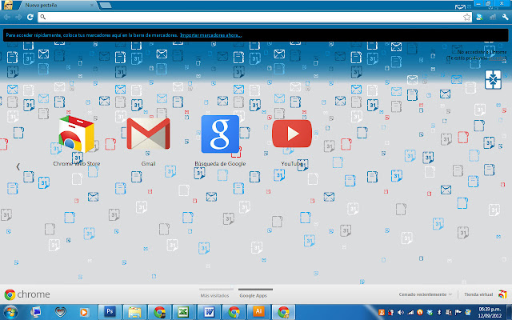Bookmark this page with the star
This screenshot has height=320, width=512.
point(467,17)
